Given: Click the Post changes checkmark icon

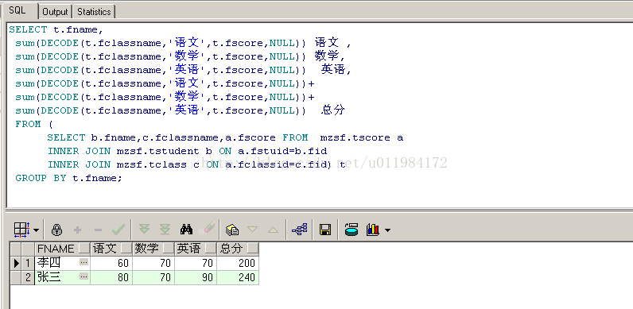Looking at the screenshot, I should [118, 230].
